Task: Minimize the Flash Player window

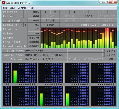Action: 101,2
